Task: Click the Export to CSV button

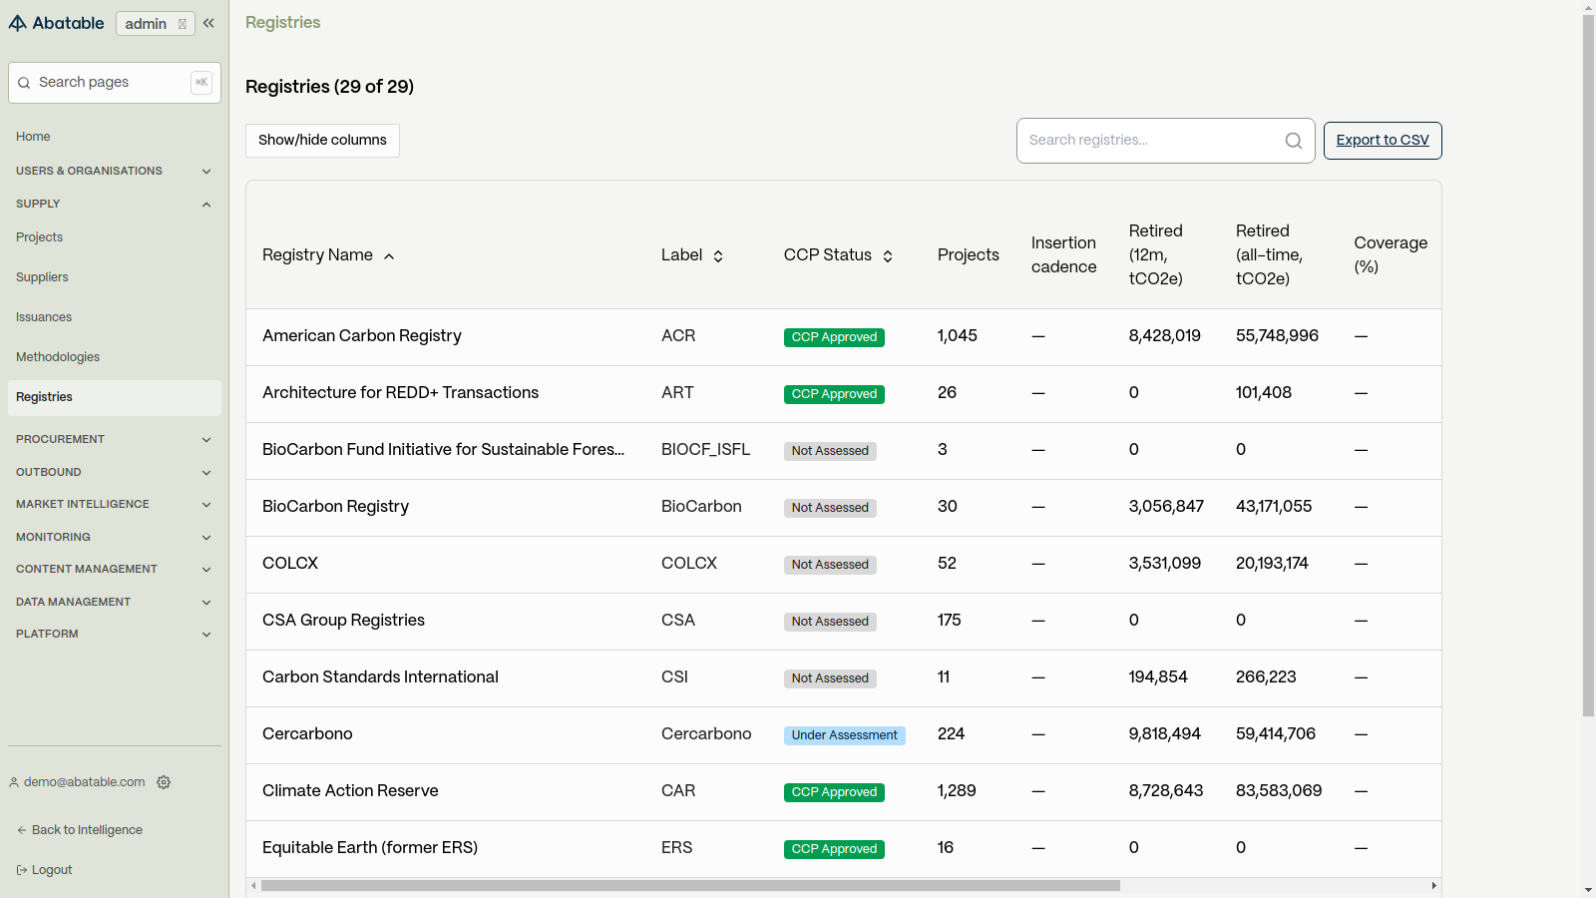Action: click(x=1383, y=141)
